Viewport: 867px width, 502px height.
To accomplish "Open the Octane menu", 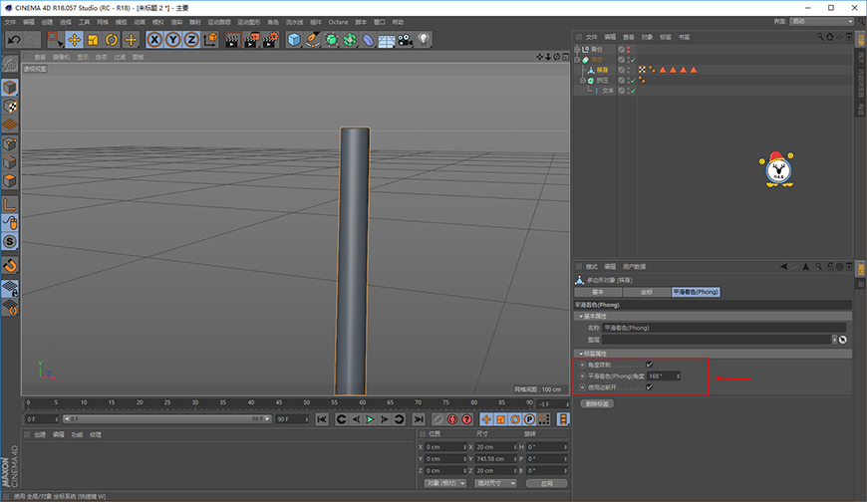I will [339, 22].
